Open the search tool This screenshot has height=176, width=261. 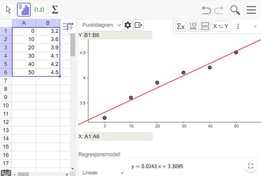pyautogui.click(x=235, y=10)
